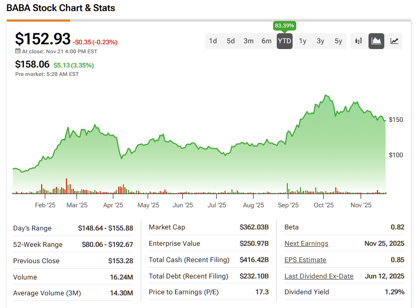The width and height of the screenshot is (417, 308).
Task: Click the chart peak near Oct '25
Action: (x=327, y=96)
